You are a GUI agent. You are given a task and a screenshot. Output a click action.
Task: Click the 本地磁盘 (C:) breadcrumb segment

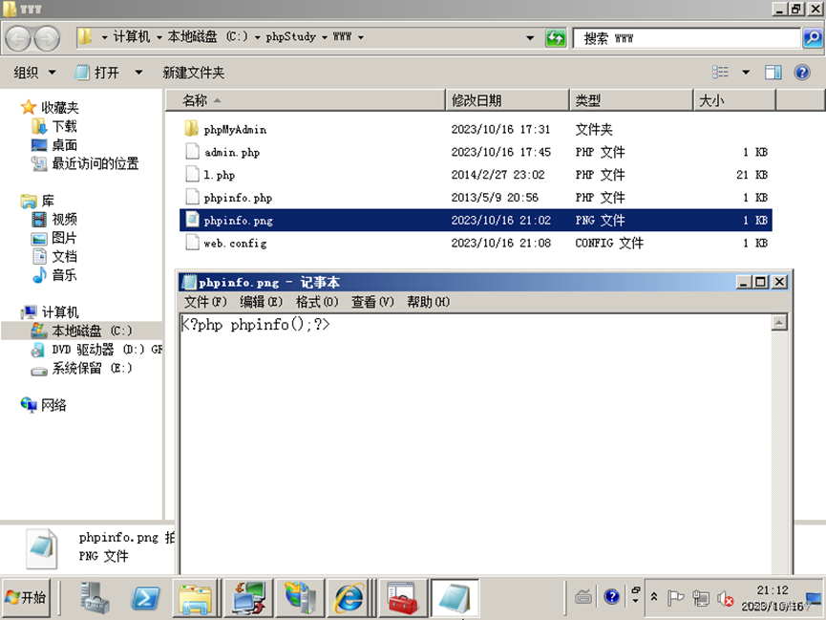tap(207, 37)
